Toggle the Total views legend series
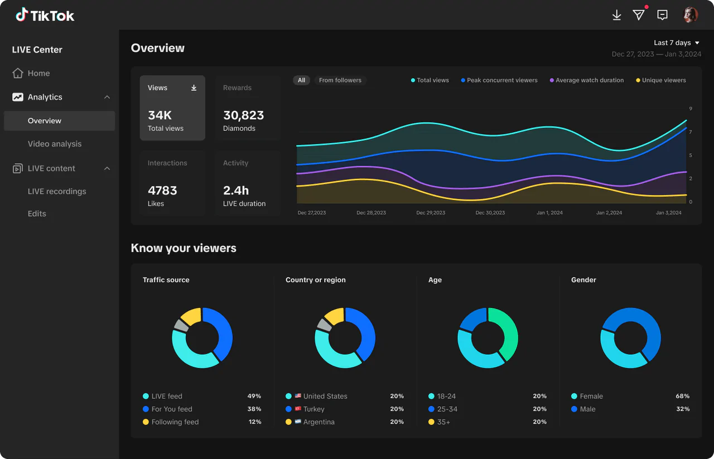Screen dimensions: 714x459 coord(430,80)
